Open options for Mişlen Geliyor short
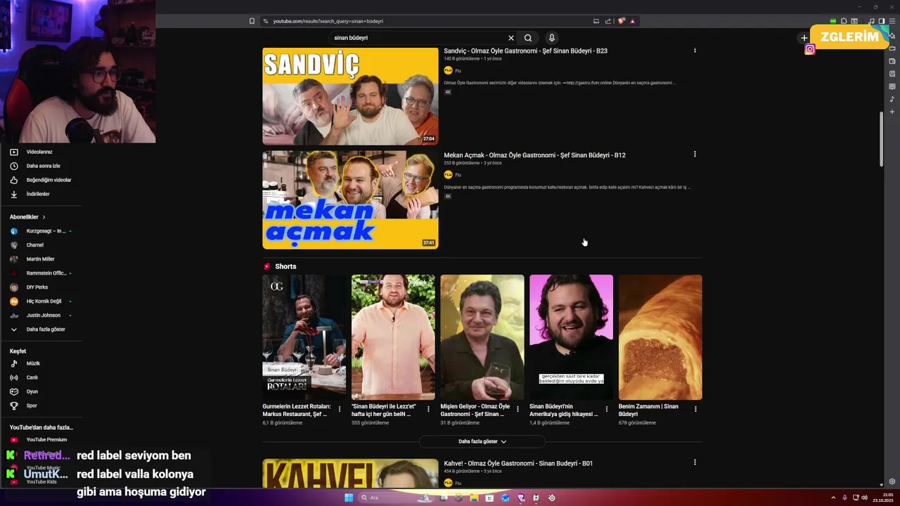The image size is (900, 506). [x=517, y=409]
